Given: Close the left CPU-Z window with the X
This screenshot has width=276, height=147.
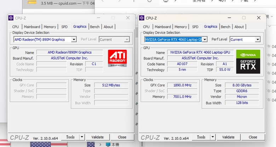Looking at the screenshot, I should click(x=128, y=18).
